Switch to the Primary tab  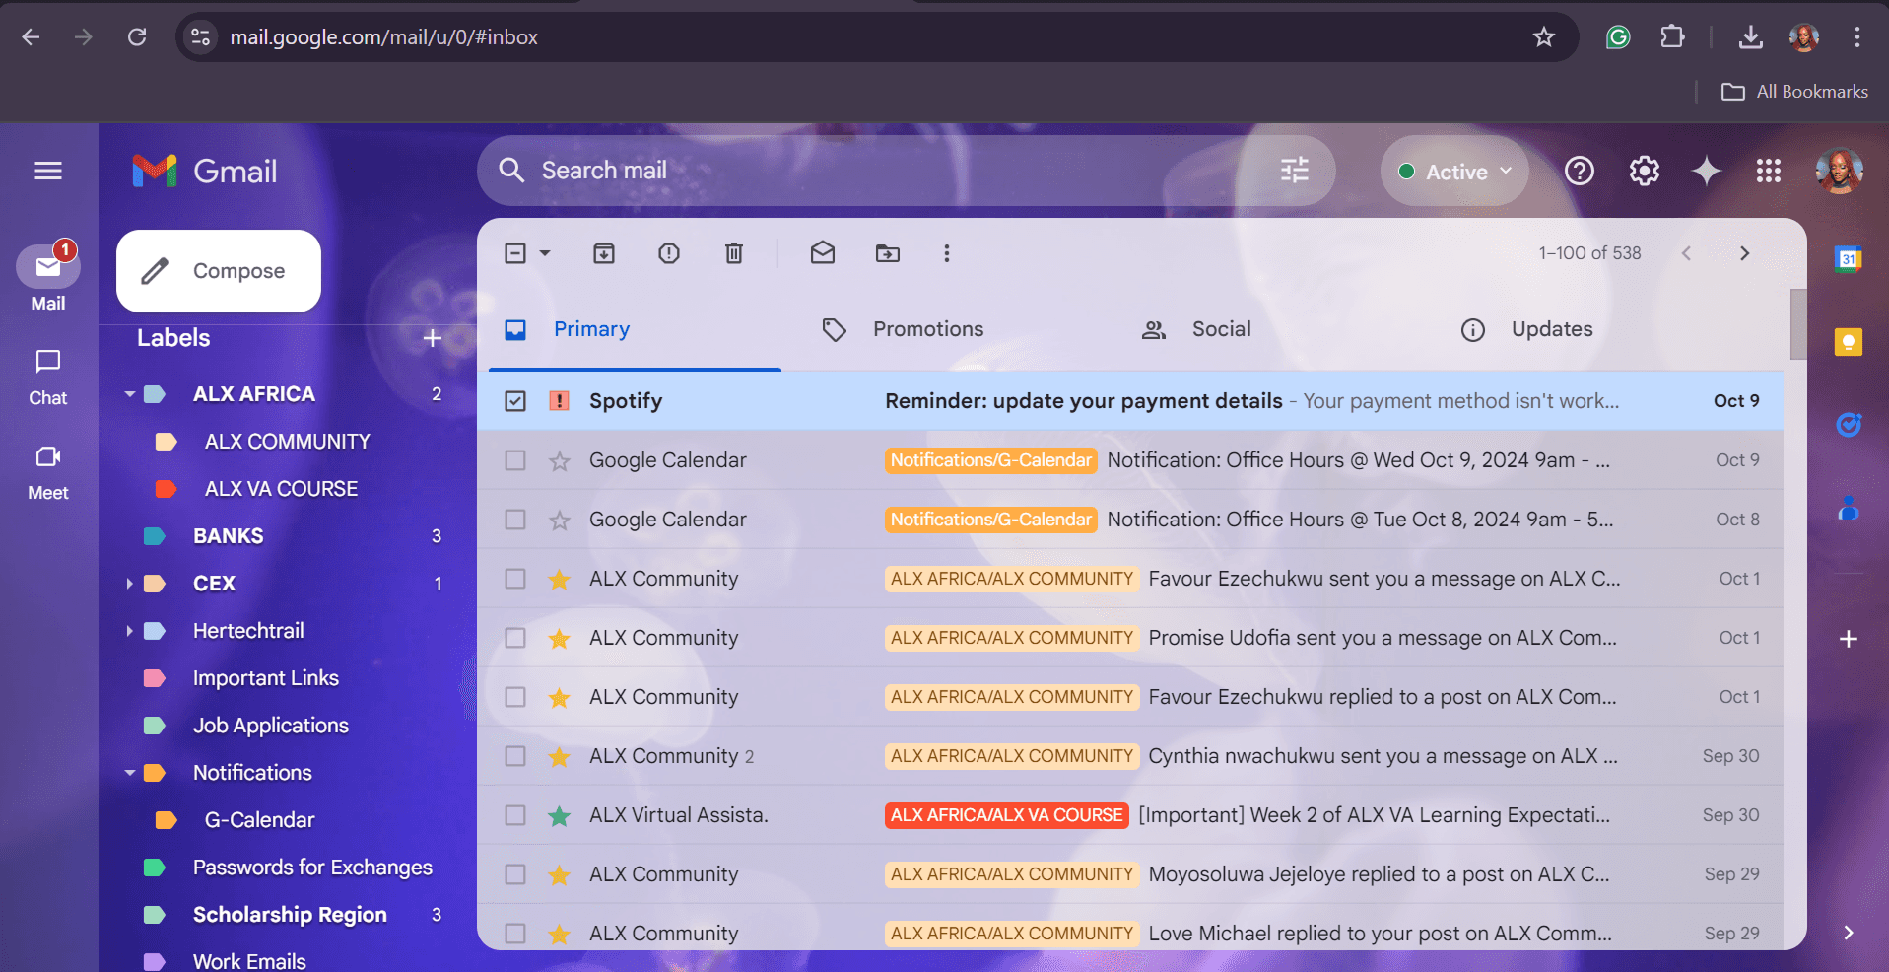coord(635,329)
